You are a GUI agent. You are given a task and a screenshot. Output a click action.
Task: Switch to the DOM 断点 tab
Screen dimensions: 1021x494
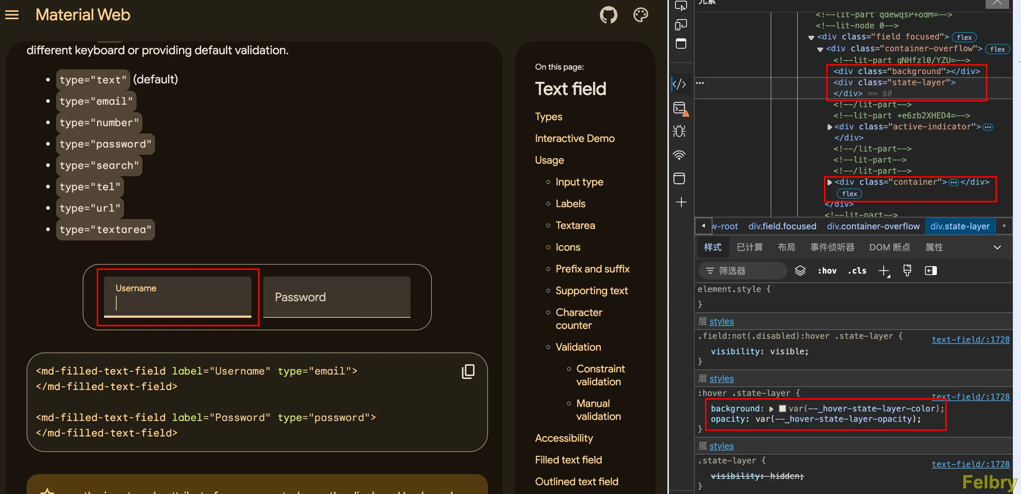(x=890, y=247)
